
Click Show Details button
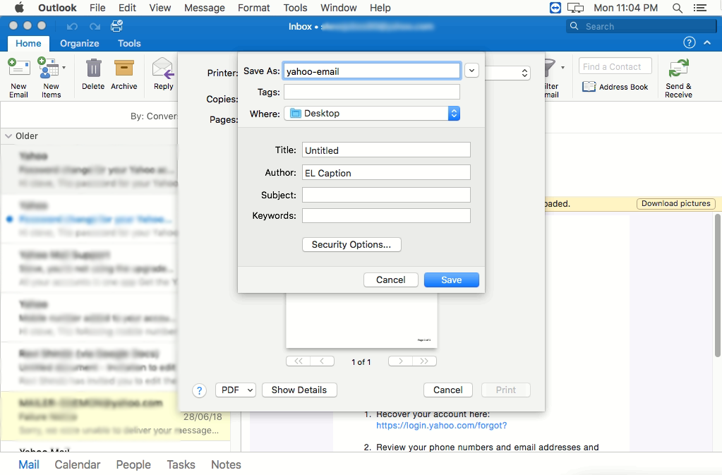point(299,390)
